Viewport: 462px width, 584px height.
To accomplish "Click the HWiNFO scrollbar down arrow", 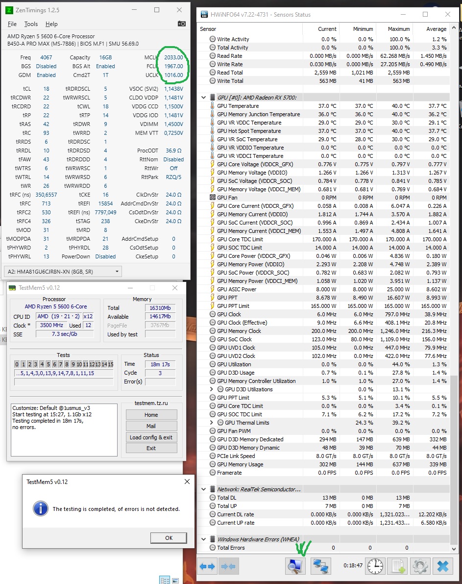I will pos(454,549).
